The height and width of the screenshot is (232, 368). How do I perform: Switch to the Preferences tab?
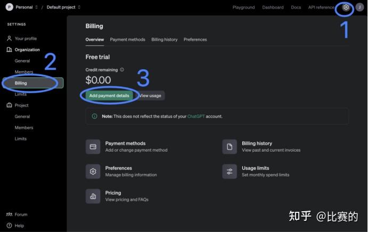[195, 39]
